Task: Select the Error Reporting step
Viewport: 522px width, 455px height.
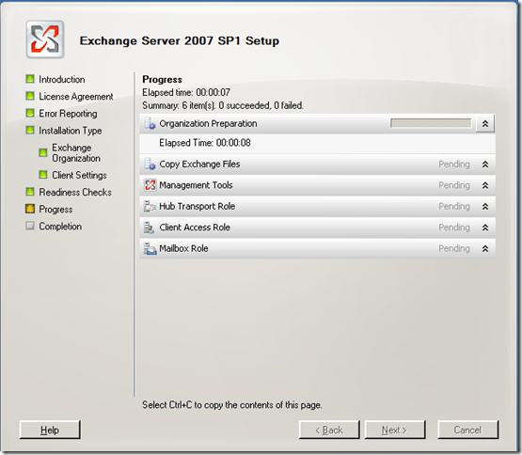Action: pyautogui.click(x=69, y=114)
